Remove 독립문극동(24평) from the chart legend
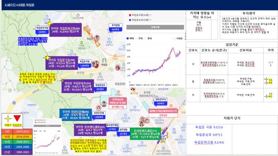The height and width of the screenshot is (156, 278). pos(151,15)
